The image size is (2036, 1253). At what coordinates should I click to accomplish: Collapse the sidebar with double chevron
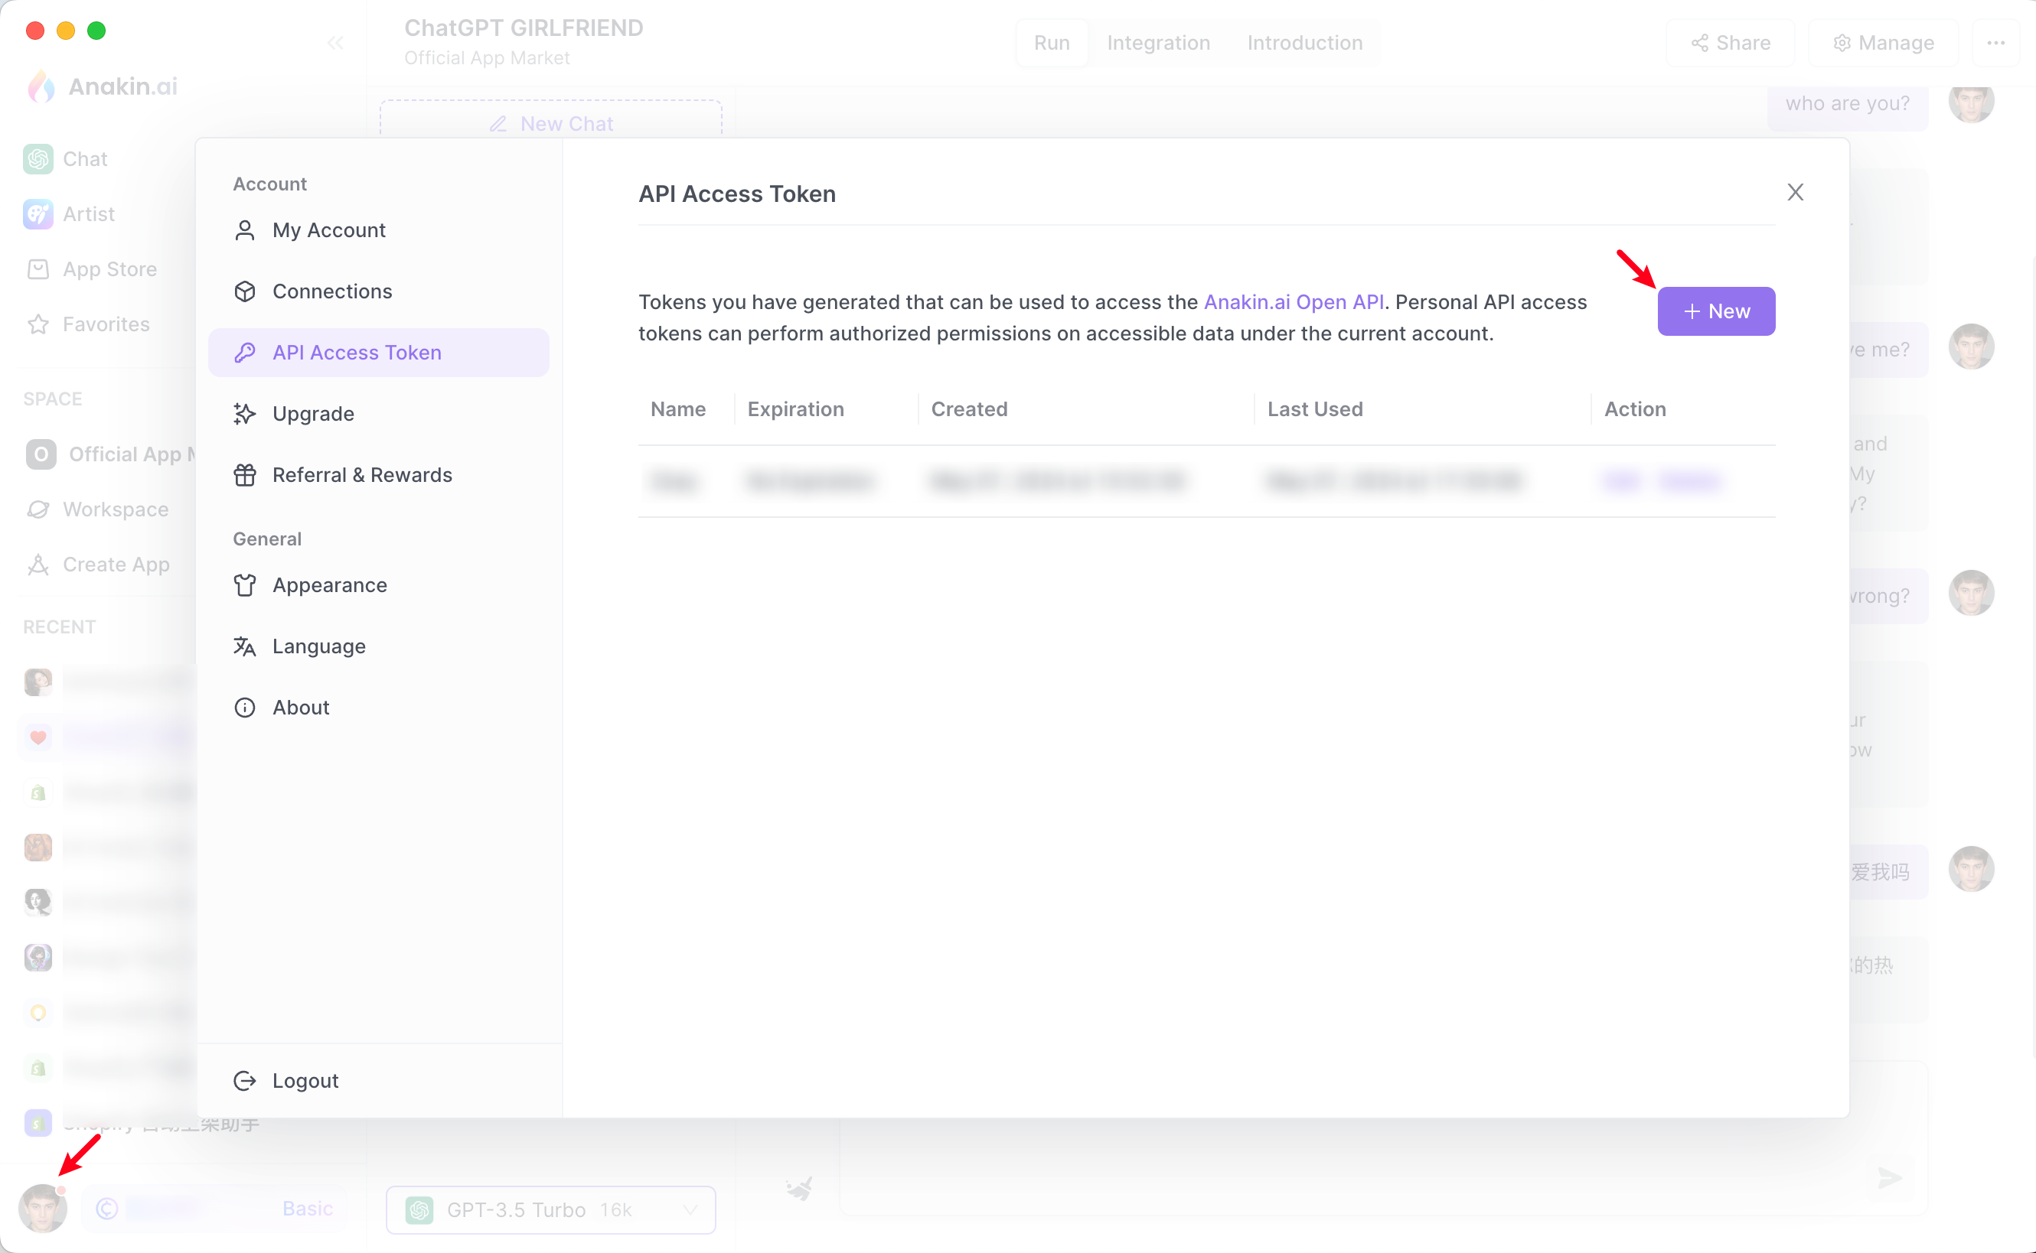(336, 43)
